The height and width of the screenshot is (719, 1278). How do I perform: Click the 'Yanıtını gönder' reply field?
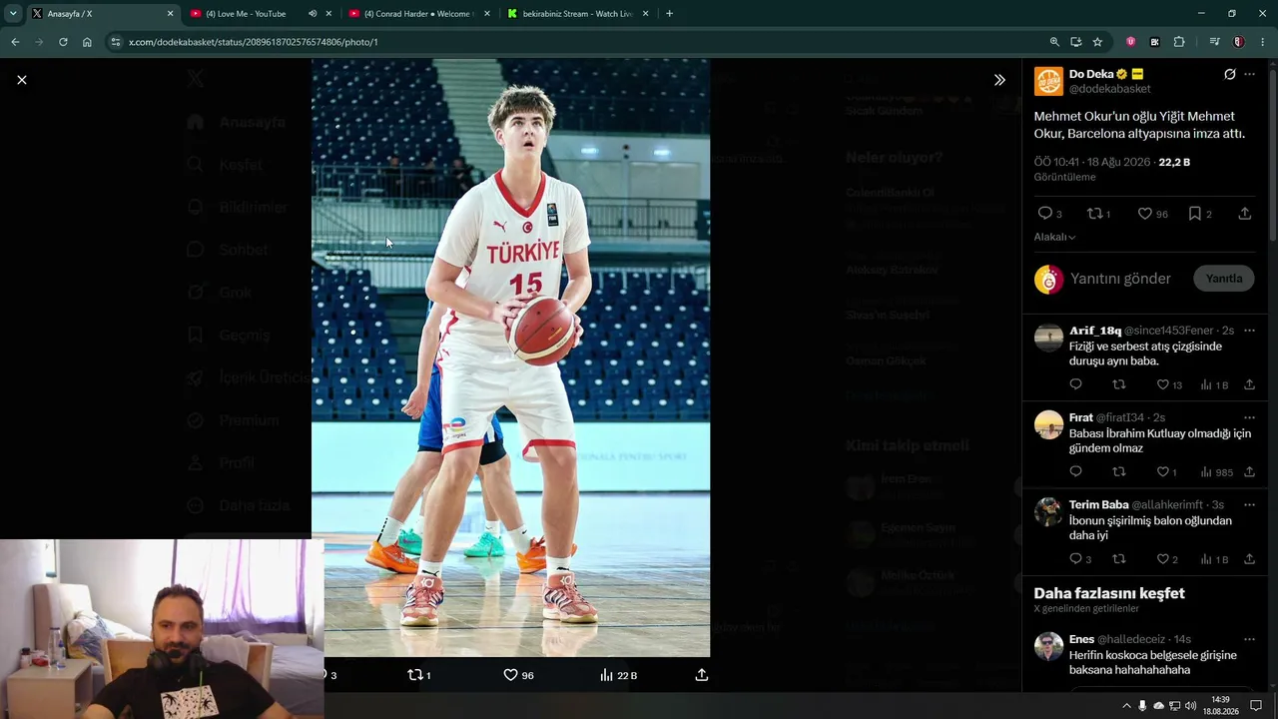(1120, 279)
